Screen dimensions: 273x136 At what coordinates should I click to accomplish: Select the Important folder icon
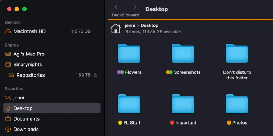(x=183, y=104)
